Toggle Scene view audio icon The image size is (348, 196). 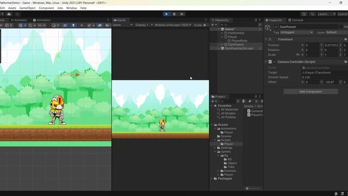82,25
